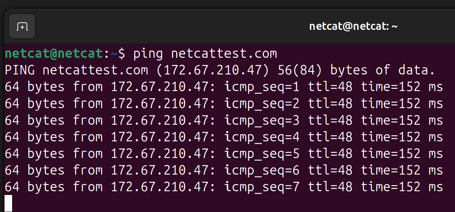Select the icmp_seq=3 reply line
455x212 pixels.
pyautogui.click(x=224, y=120)
